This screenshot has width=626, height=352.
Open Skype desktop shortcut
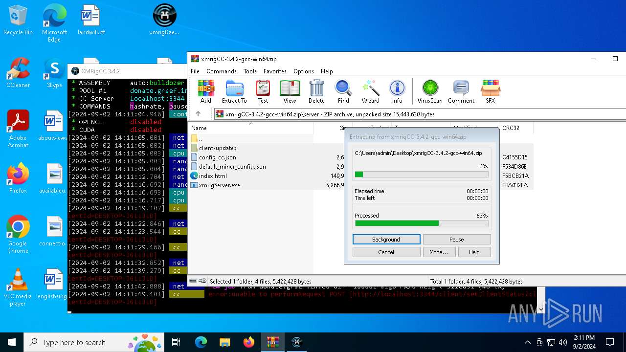click(x=54, y=73)
